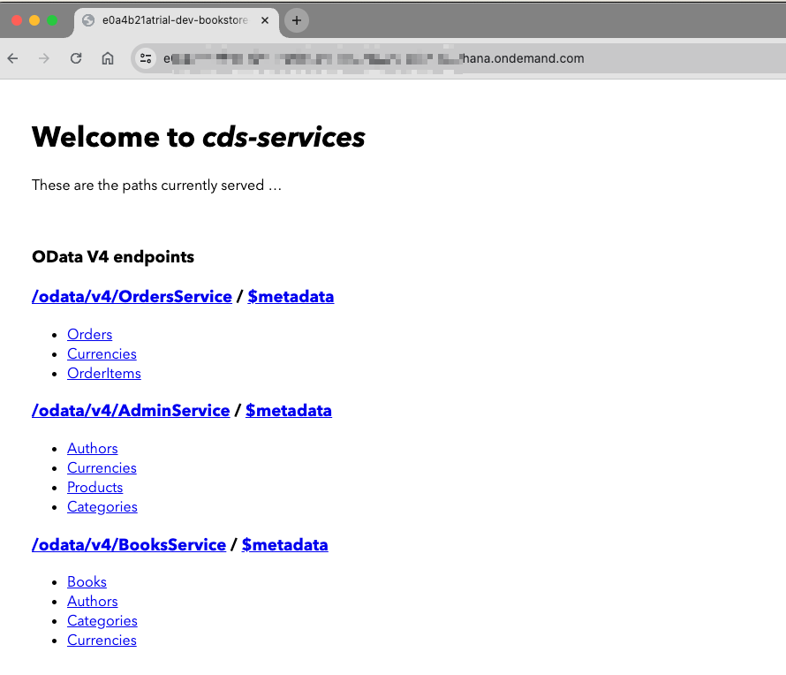Open Currencies under AdminService

102,468
